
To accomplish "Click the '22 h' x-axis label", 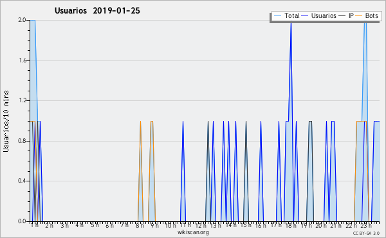I will (351, 225).
